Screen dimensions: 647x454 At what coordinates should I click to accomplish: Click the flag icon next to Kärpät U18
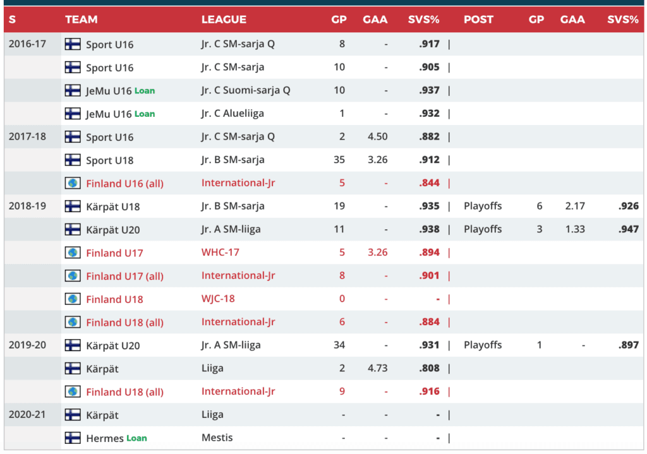coord(73,206)
